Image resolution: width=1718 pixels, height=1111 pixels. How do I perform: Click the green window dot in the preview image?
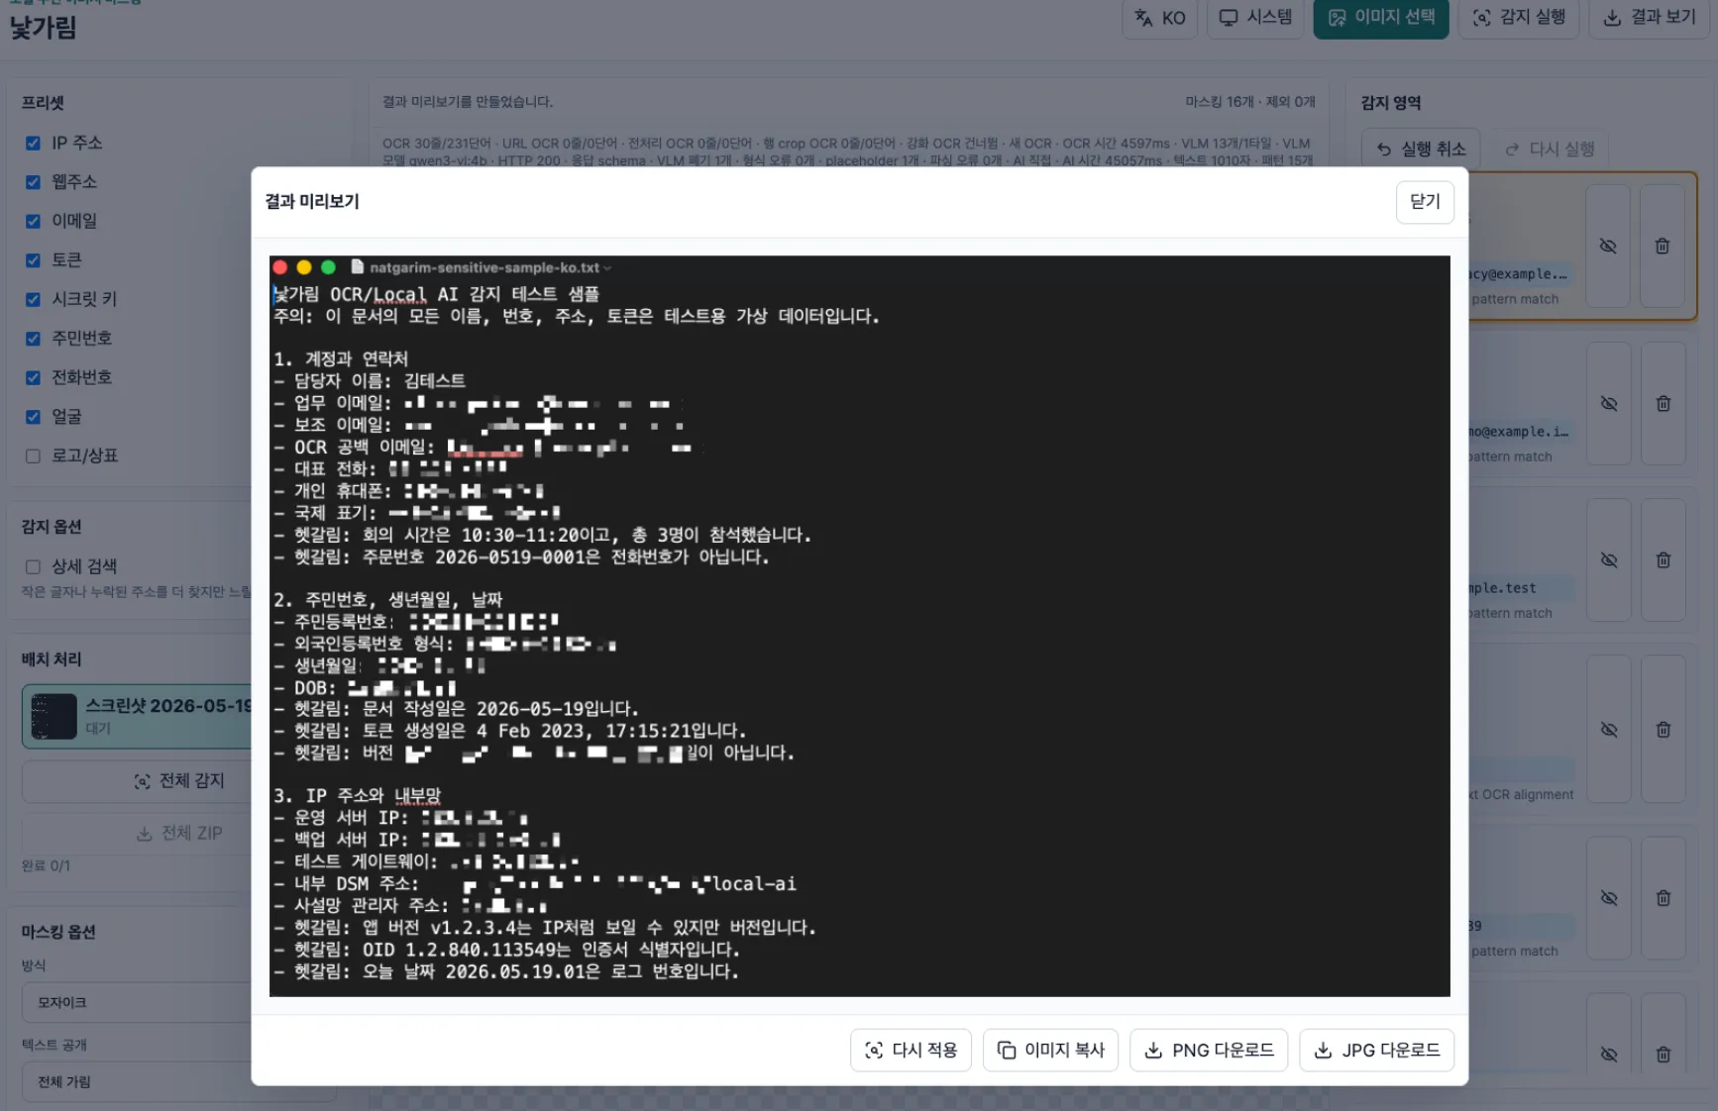pyautogui.click(x=328, y=267)
